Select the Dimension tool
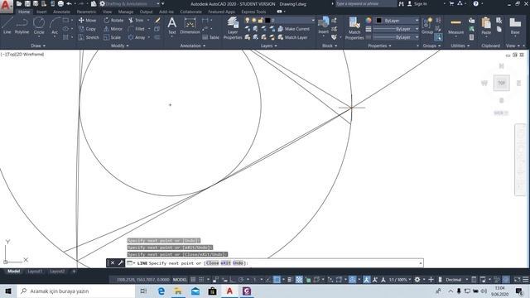530x298 pixels. (x=190, y=26)
